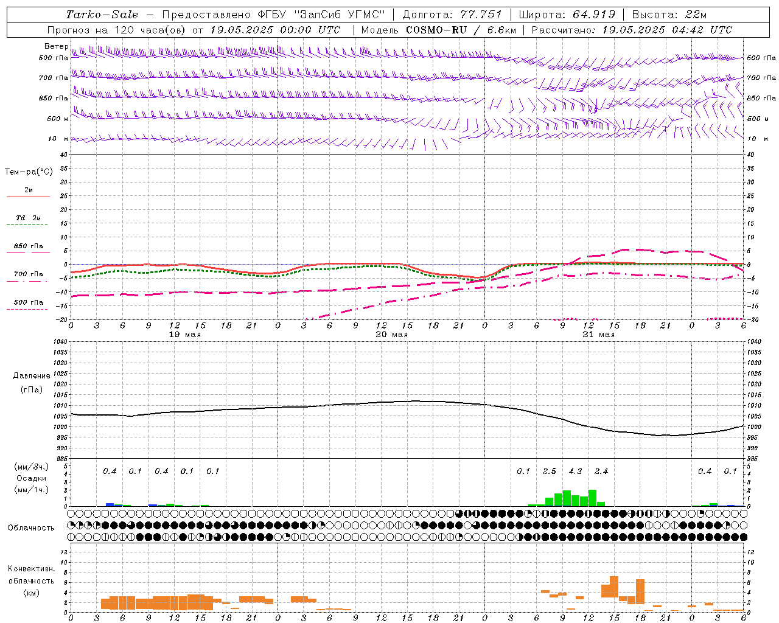
Task: Click the forecast text 'Прогноз на 120 часа(ов)'
Action: 117,30
